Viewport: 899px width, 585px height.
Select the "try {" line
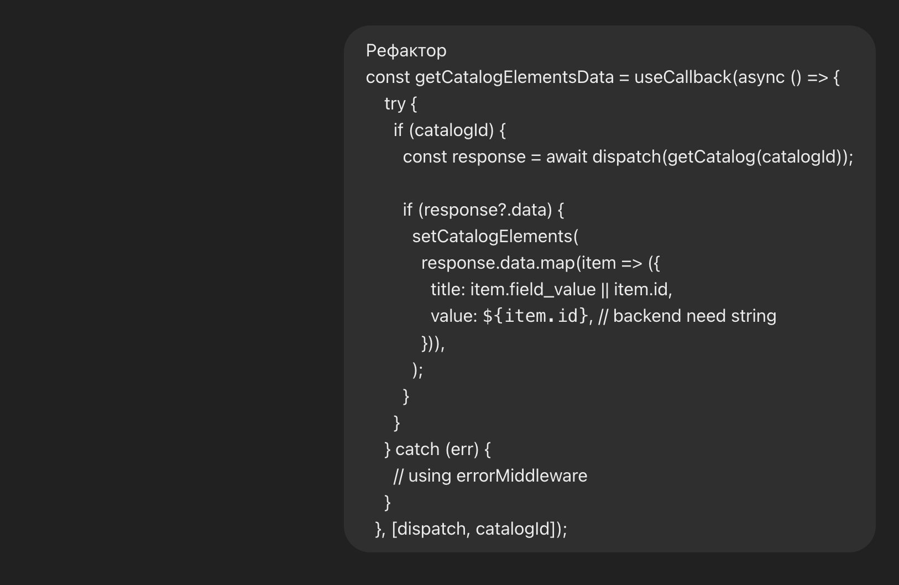pos(401,104)
